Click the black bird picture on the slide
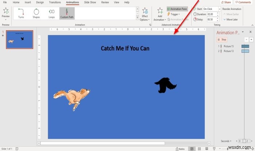 pyautogui.click(x=165, y=85)
